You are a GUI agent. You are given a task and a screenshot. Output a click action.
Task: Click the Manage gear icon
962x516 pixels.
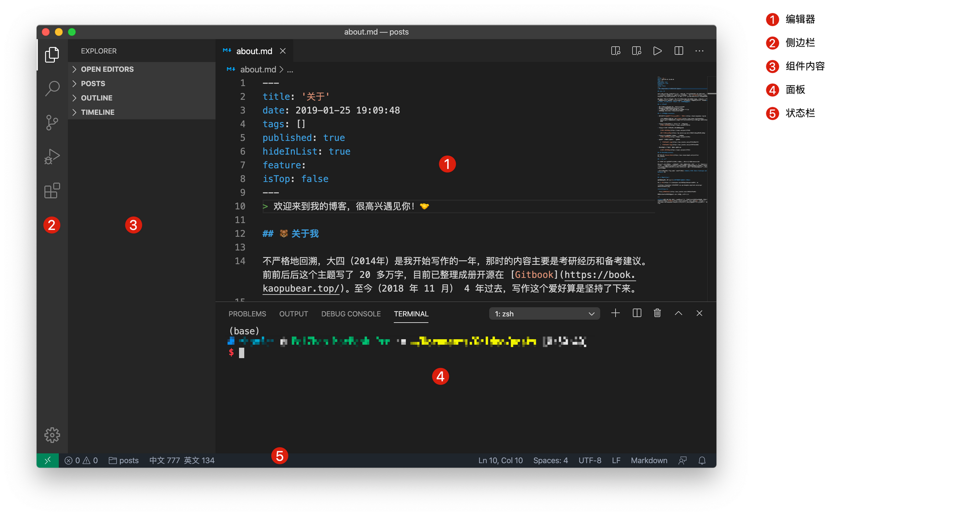[52, 435]
